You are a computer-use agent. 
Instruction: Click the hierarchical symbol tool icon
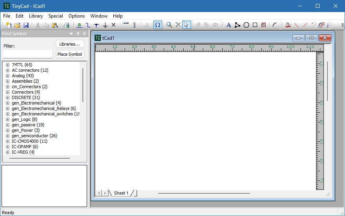click(322, 25)
